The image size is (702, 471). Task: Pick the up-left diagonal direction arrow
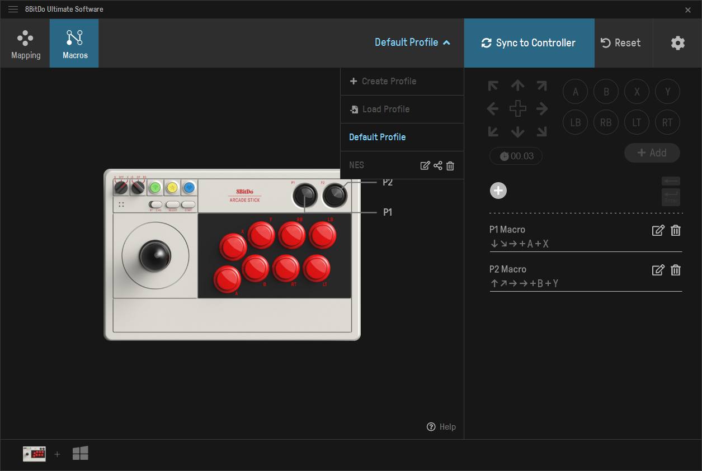pyautogui.click(x=493, y=86)
